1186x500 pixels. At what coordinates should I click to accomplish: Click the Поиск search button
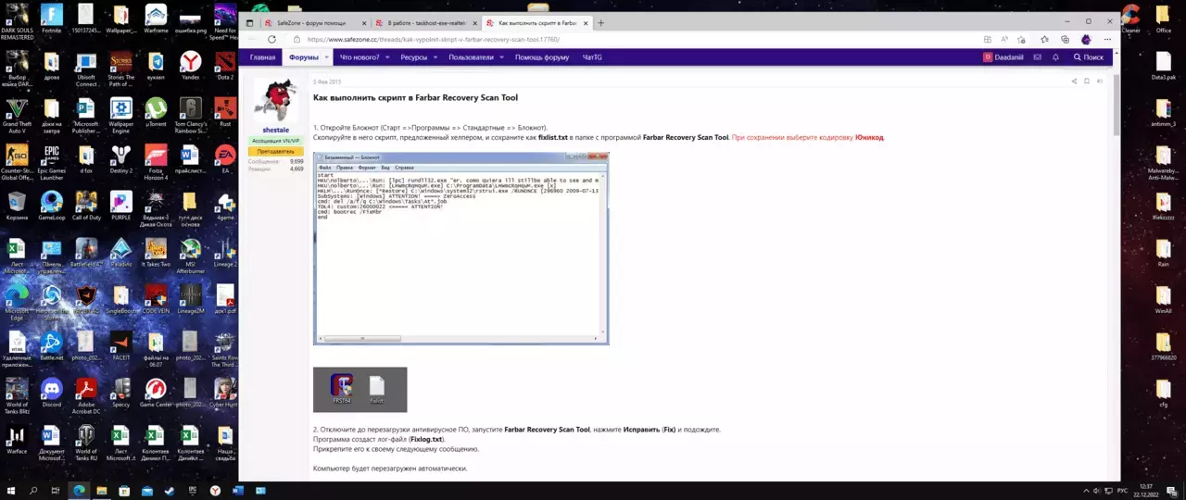(x=1088, y=57)
